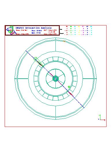Click the yellow legend column header
Viewport: 112px width, 159px height.
[x=79, y=27]
